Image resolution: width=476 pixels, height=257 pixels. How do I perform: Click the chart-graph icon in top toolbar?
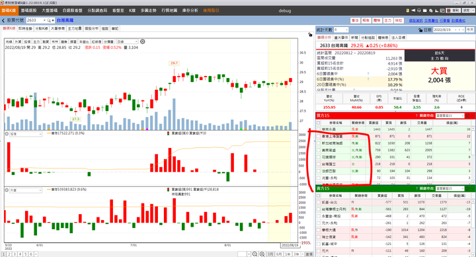(x=436, y=11)
